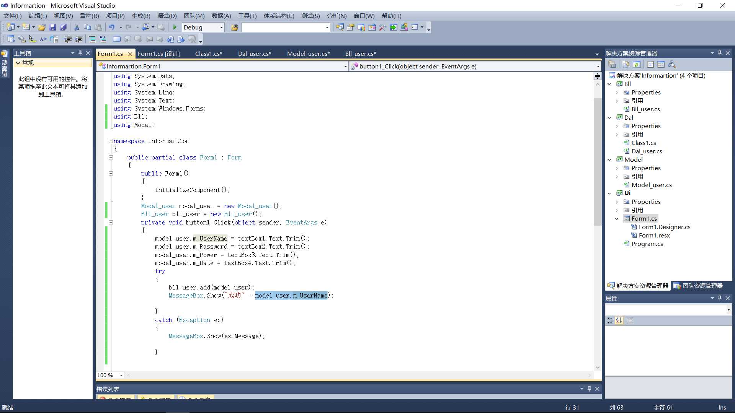The width and height of the screenshot is (735, 413).
Task: Collapse the button1_Click method outline
Action: pos(111,222)
